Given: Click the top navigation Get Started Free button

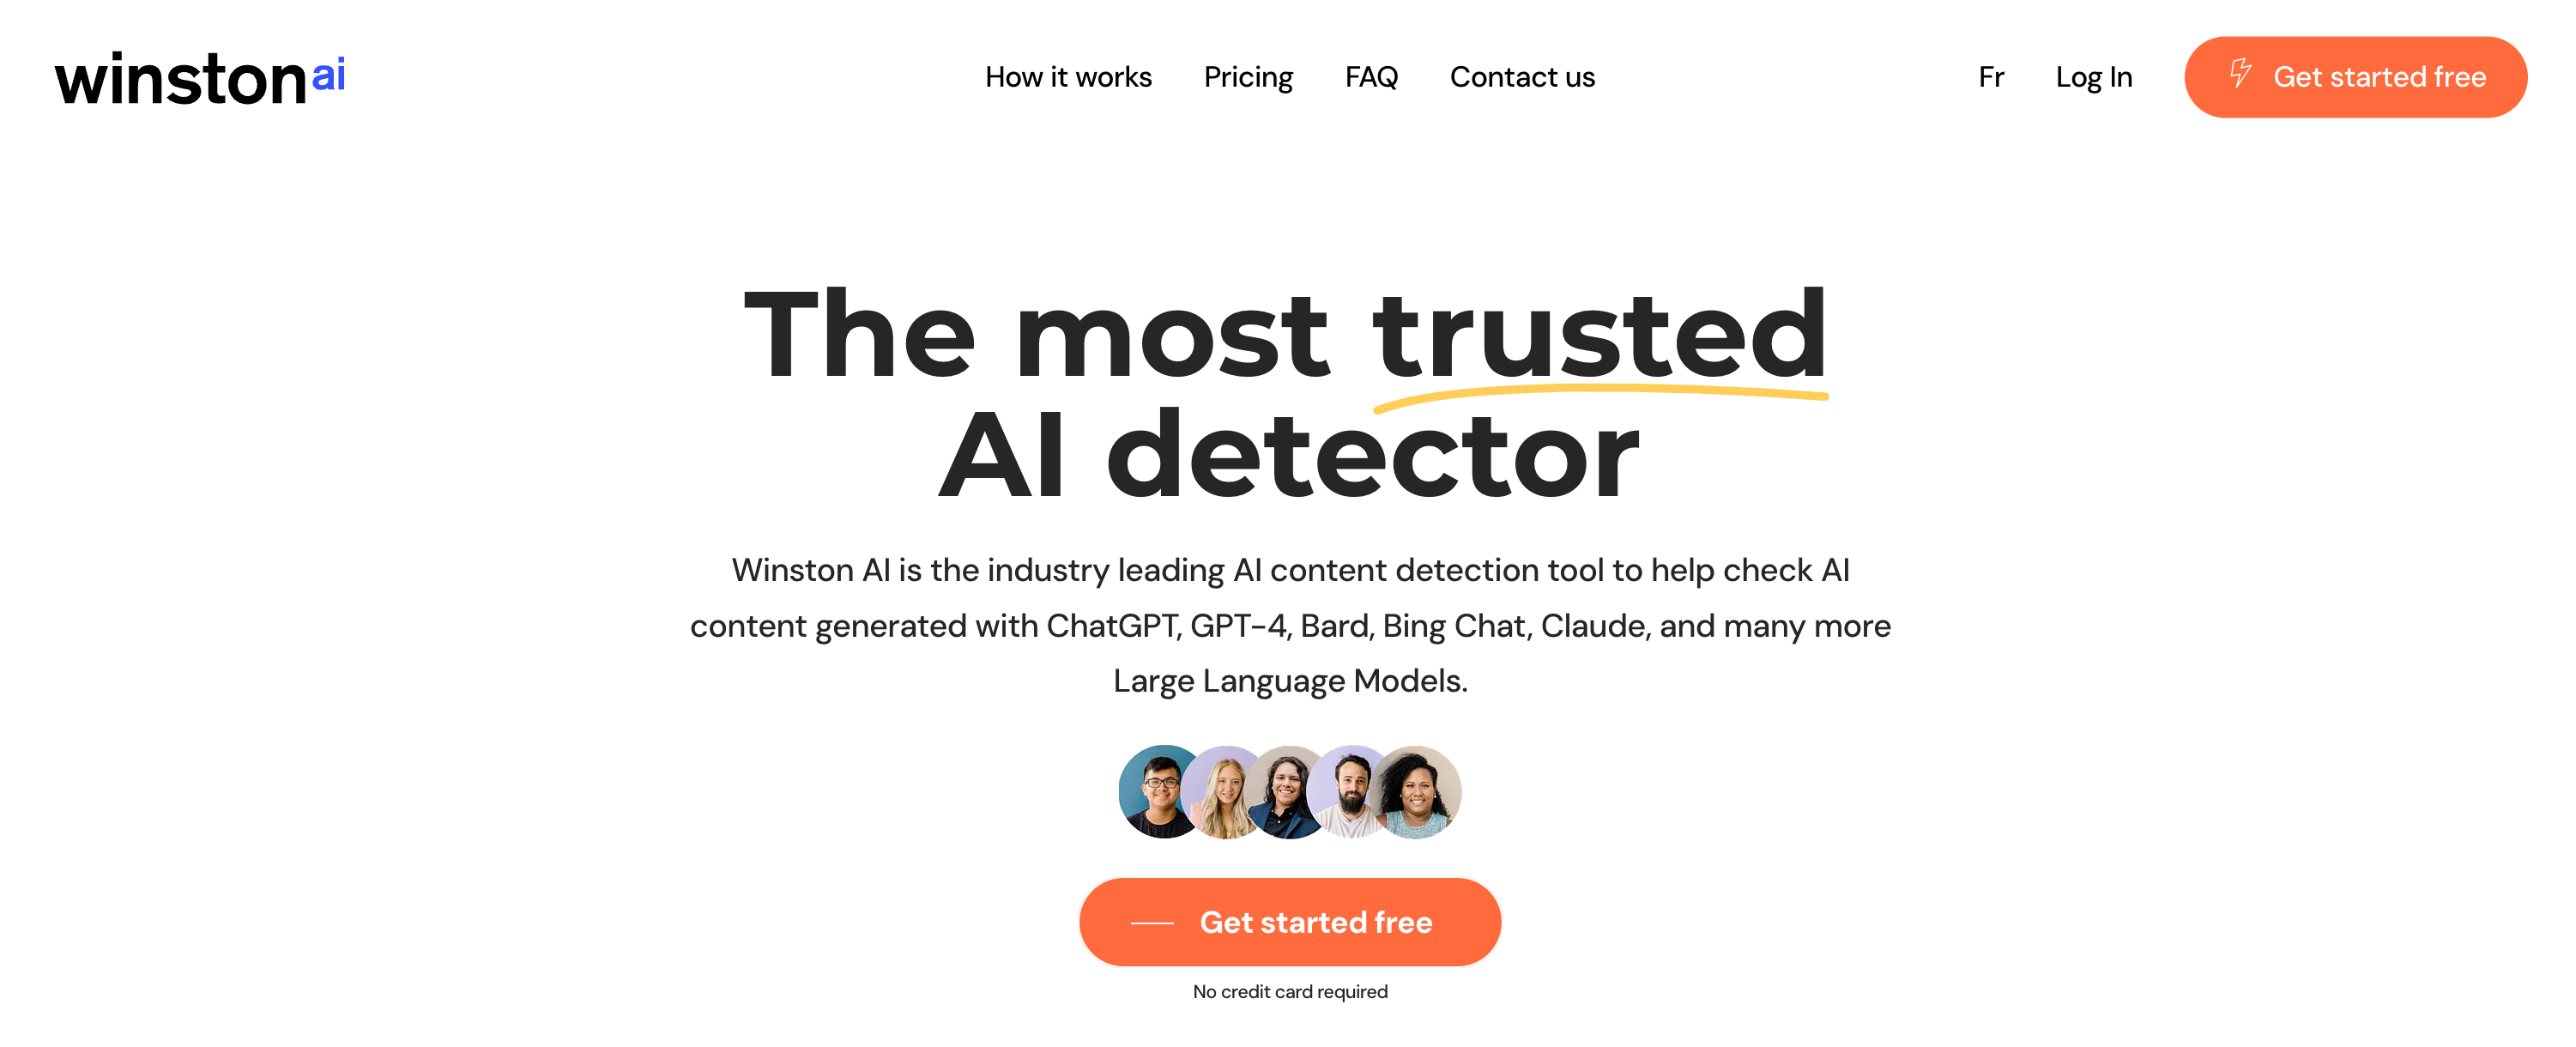Looking at the screenshot, I should (x=2357, y=76).
